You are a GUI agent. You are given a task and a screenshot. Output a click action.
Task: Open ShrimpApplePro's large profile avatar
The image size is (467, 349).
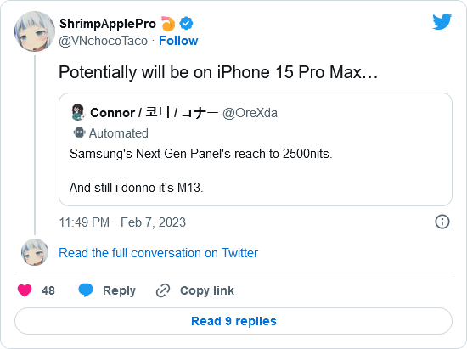pos(35,31)
